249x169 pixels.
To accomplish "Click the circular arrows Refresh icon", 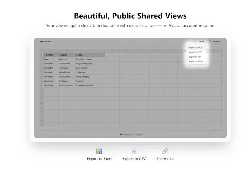I will (210, 42).
